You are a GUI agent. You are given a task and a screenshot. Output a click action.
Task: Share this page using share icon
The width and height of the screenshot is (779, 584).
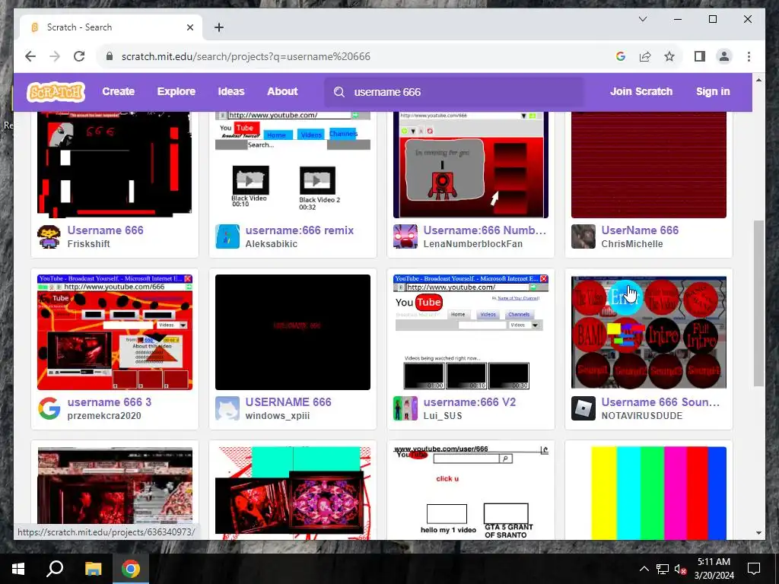[645, 56]
